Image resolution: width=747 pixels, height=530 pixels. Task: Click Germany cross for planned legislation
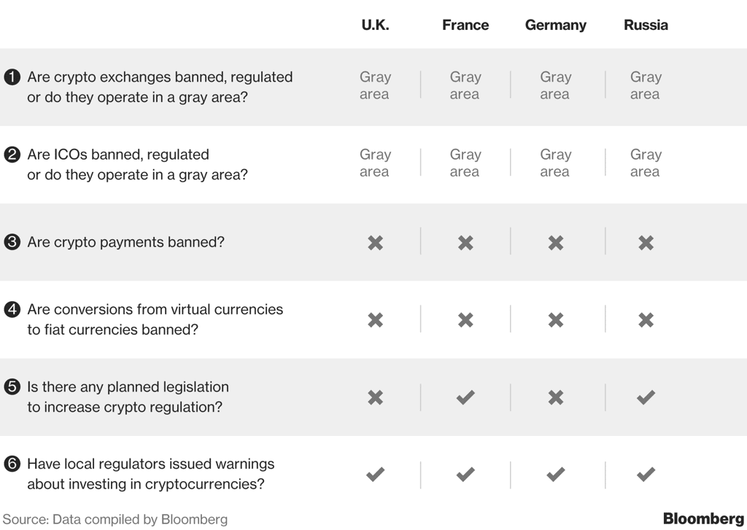click(556, 397)
